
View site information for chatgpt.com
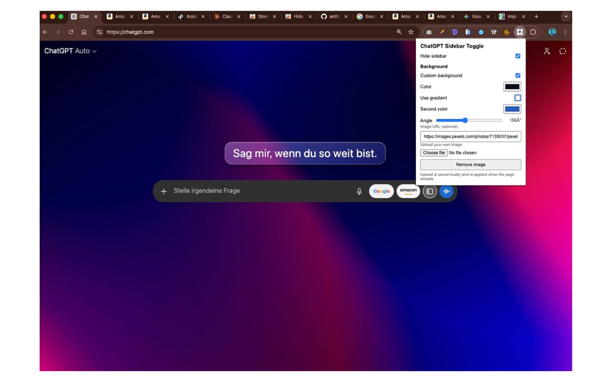(x=99, y=32)
